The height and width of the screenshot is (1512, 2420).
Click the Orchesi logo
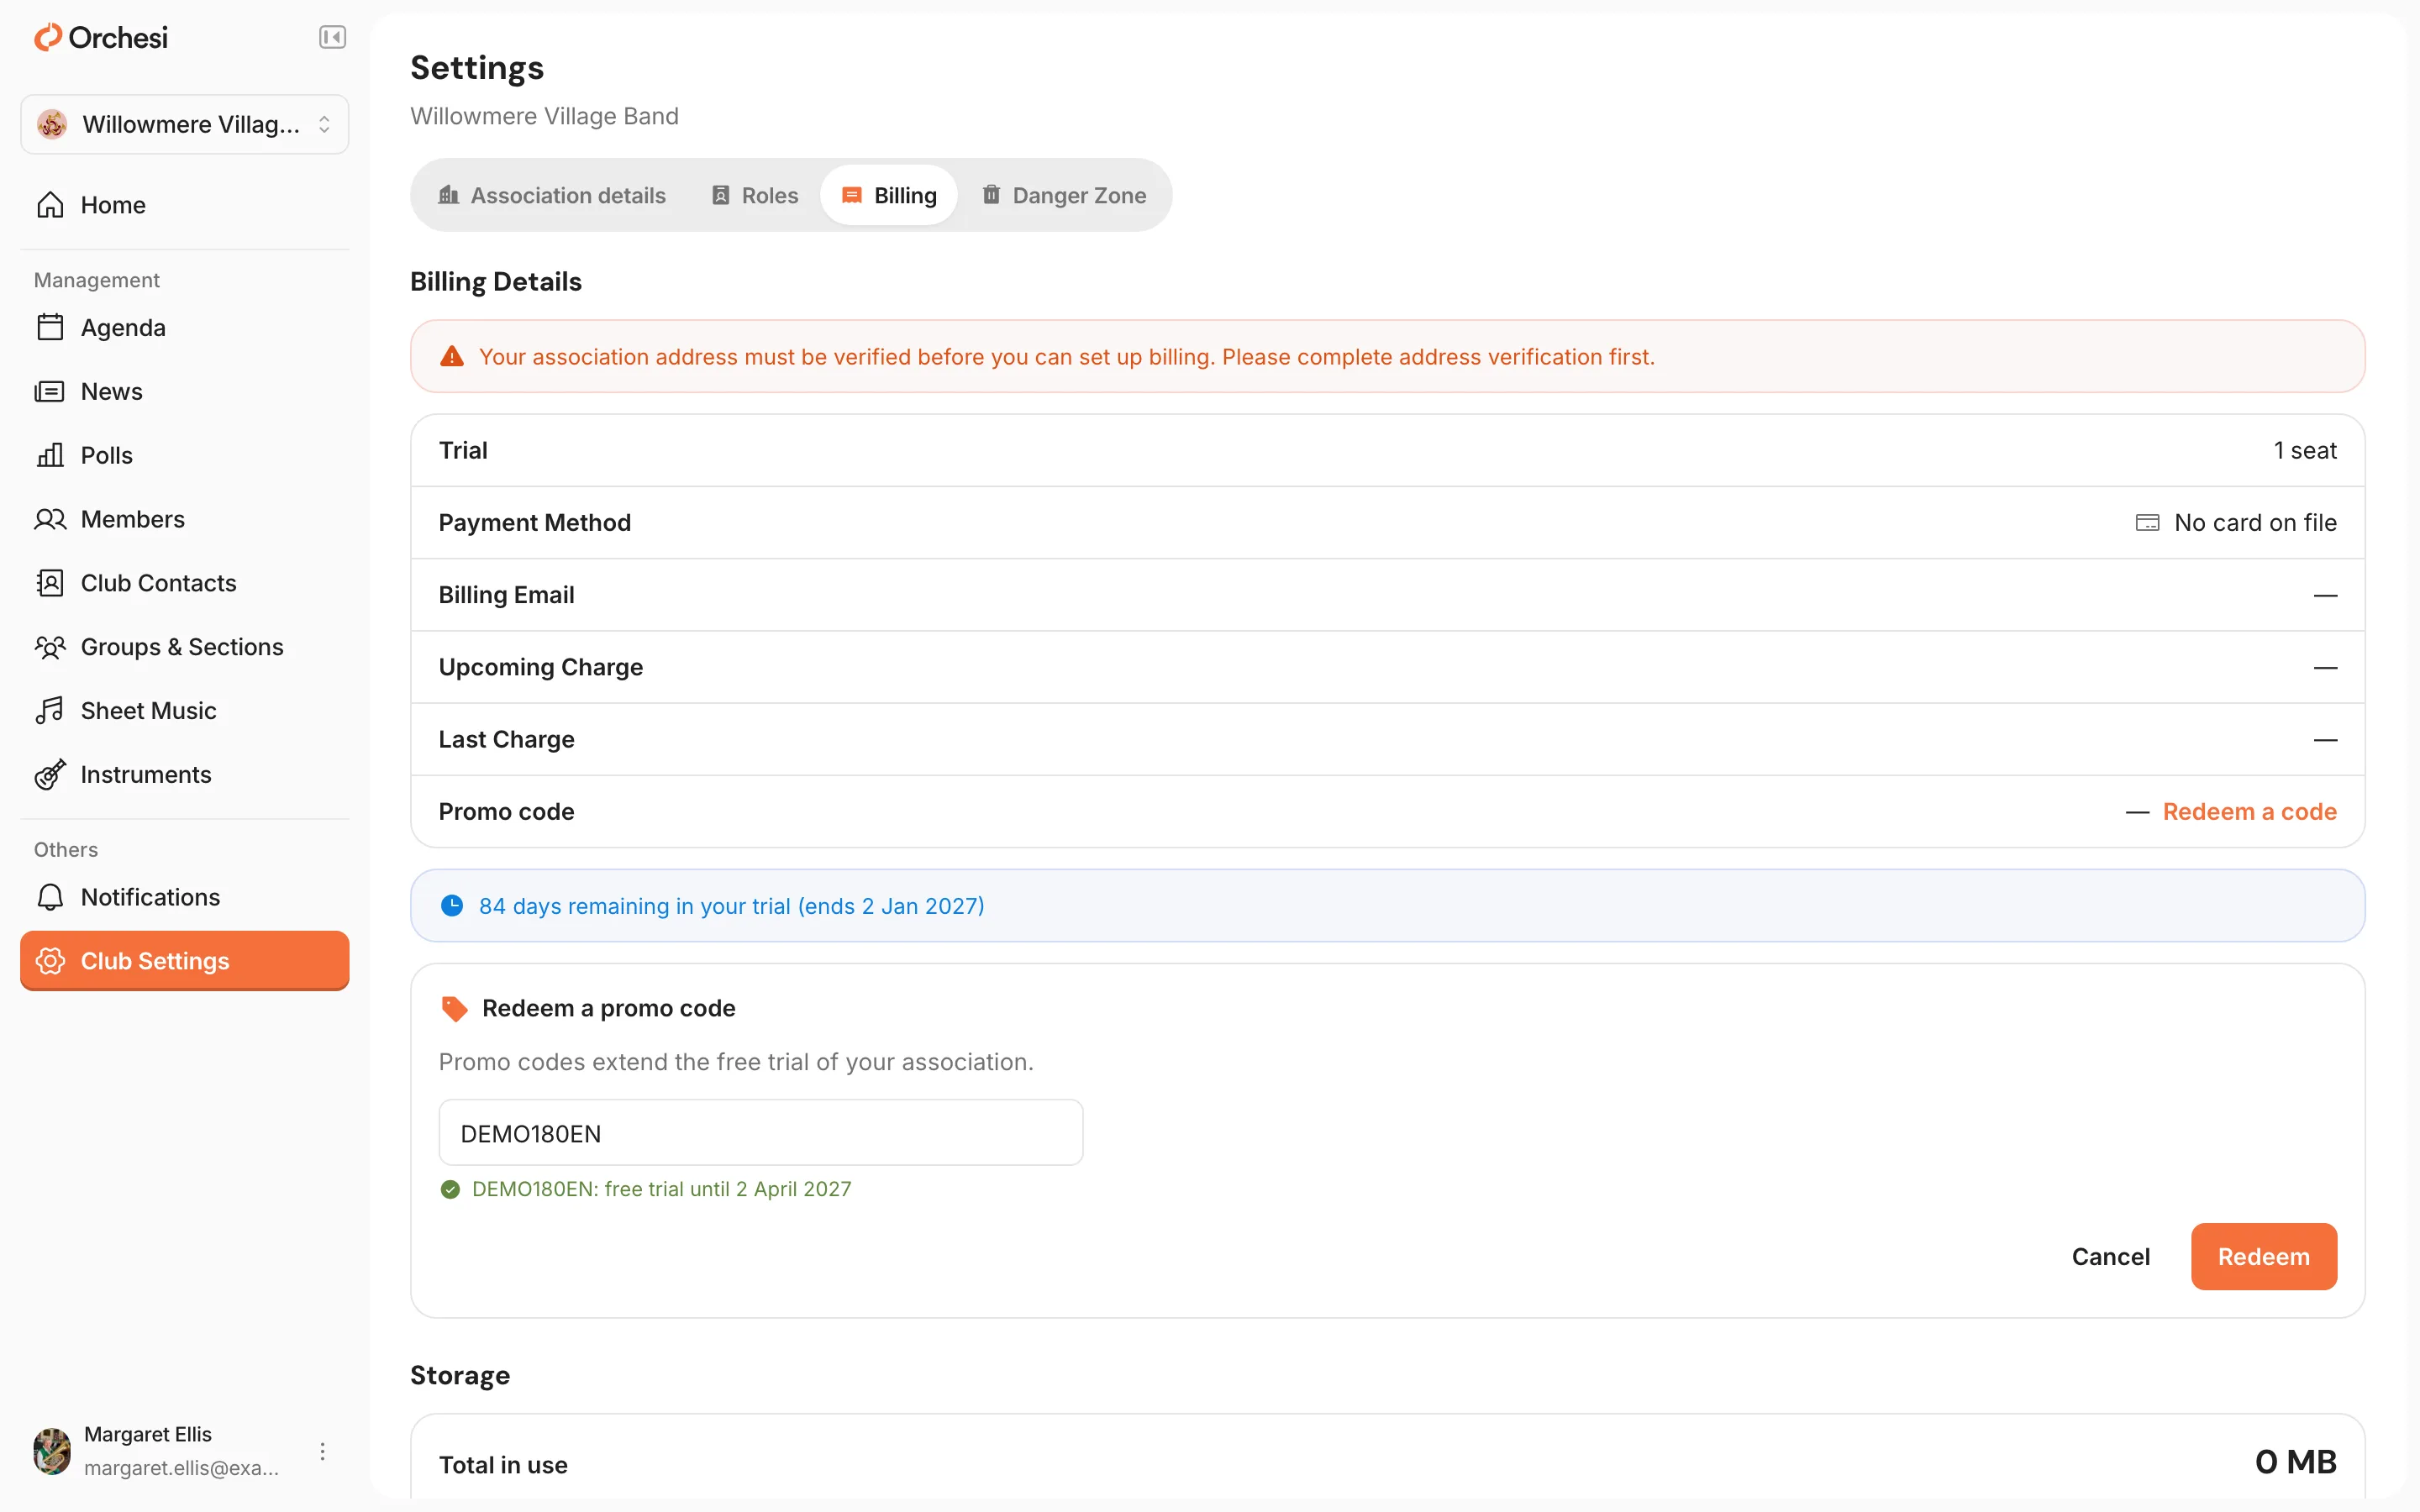(101, 37)
